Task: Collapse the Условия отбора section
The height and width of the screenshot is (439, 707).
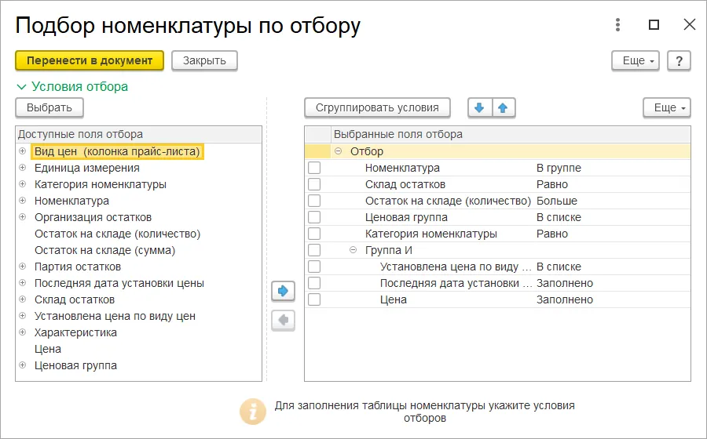Action: click(x=21, y=87)
